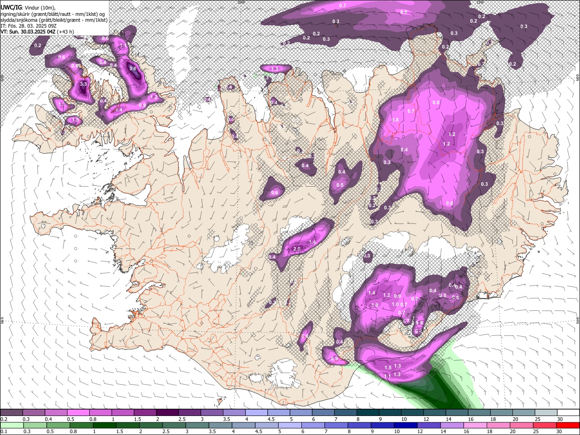Viewport: 580px width, 435px height.
Task: Pick the bright red 30+ rain legend swatch
Action: coord(568,425)
